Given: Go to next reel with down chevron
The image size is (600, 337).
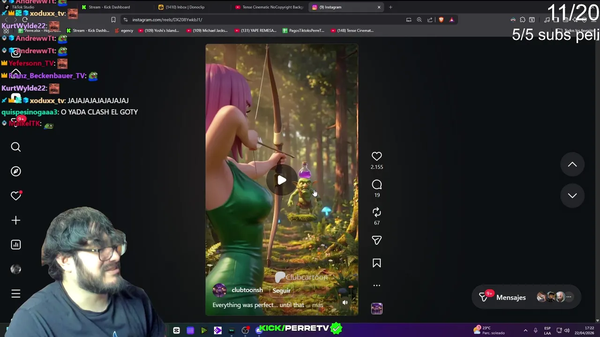Looking at the screenshot, I should 572,196.
